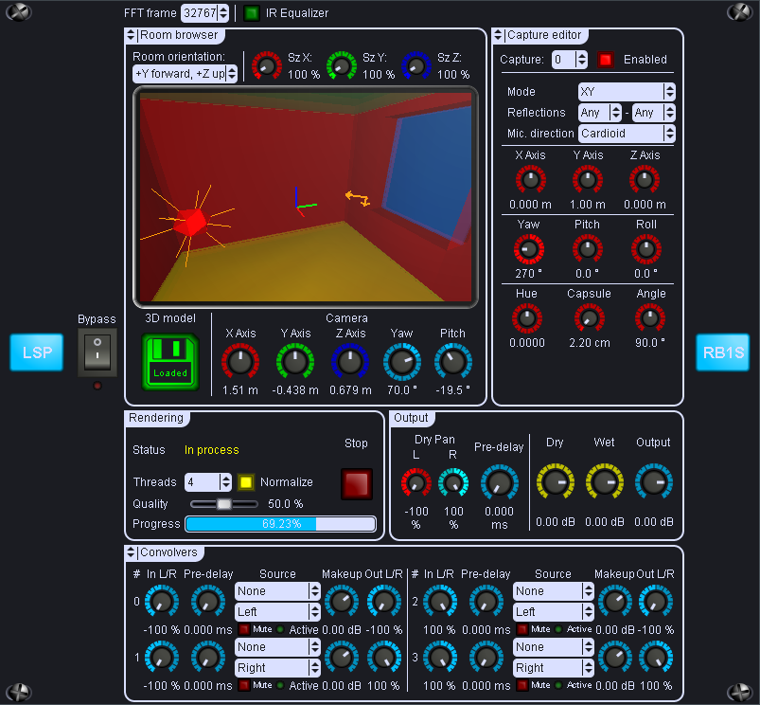This screenshot has width=760, height=705.
Task: Click the Camera X Axis red knob
Action: (239, 361)
